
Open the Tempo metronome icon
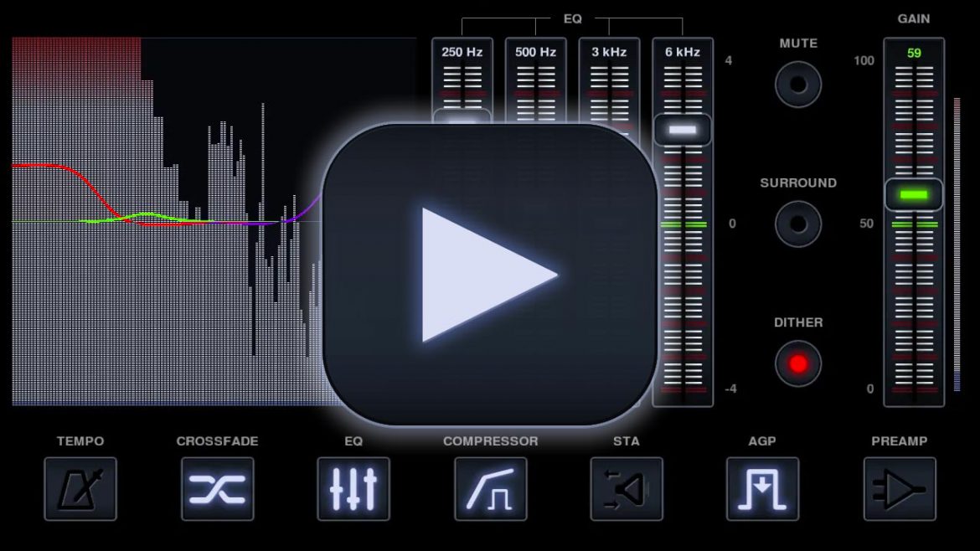80,489
